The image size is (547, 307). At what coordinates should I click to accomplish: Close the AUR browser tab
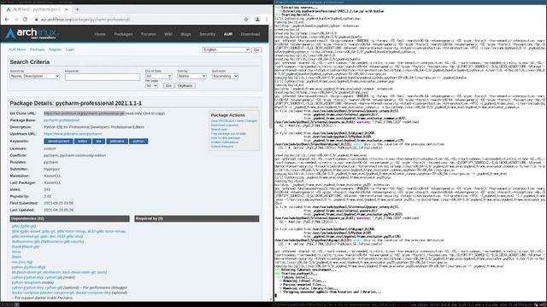(x=67, y=9)
